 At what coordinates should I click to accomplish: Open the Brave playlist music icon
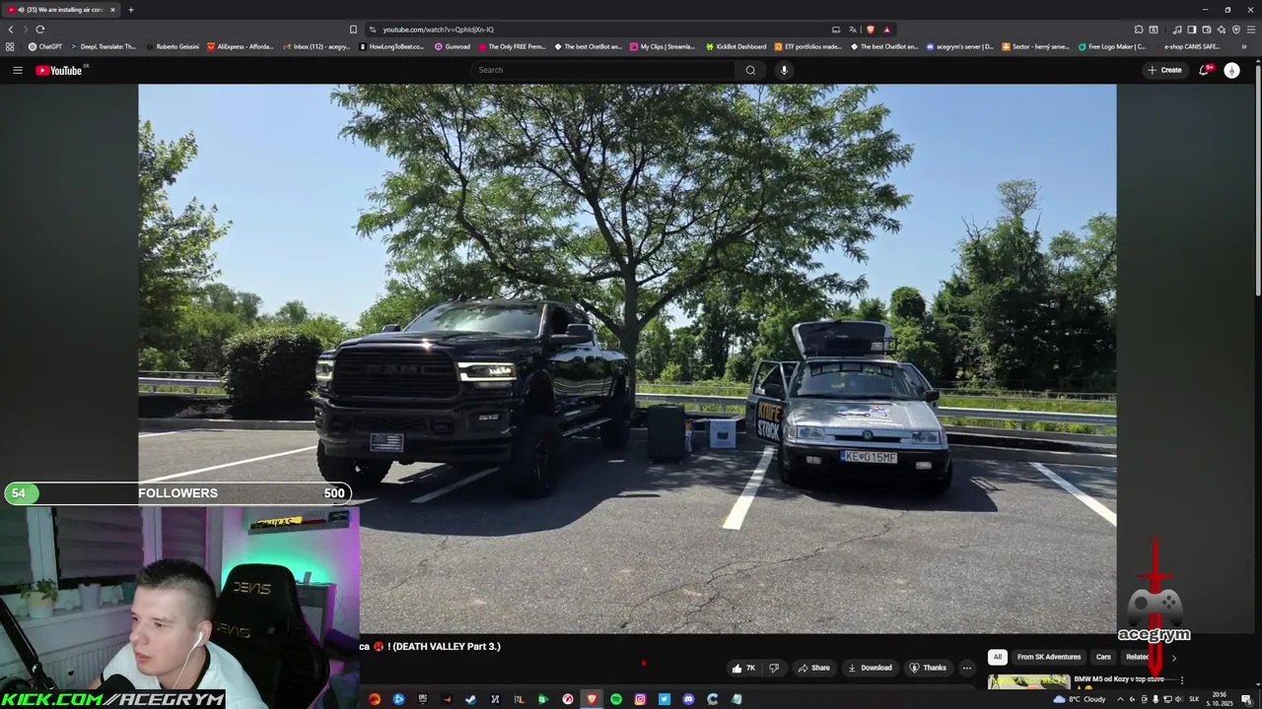coord(1177,30)
